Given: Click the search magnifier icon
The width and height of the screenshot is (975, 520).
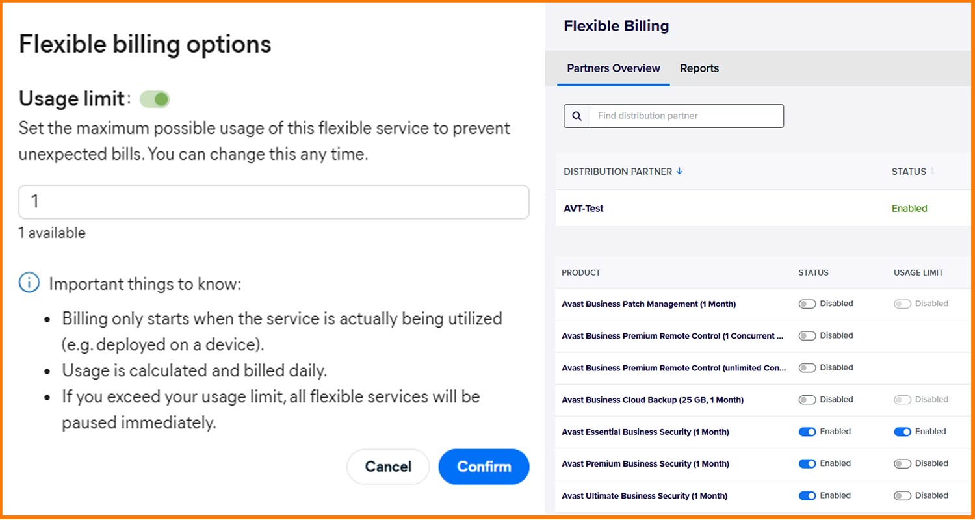Looking at the screenshot, I should tap(576, 116).
